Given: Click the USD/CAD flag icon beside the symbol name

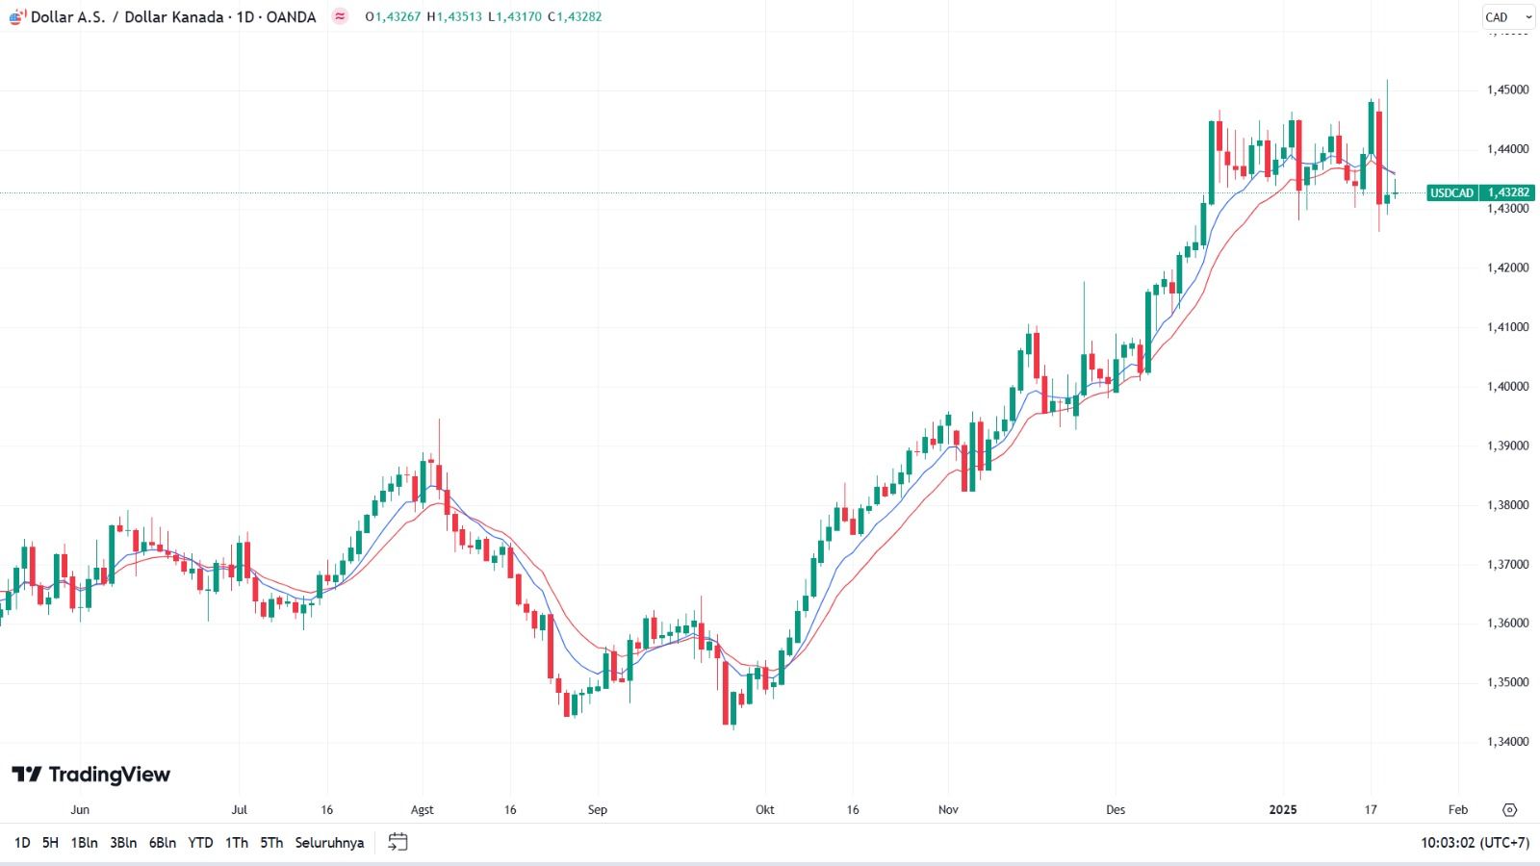Looking at the screenshot, I should coord(17,16).
